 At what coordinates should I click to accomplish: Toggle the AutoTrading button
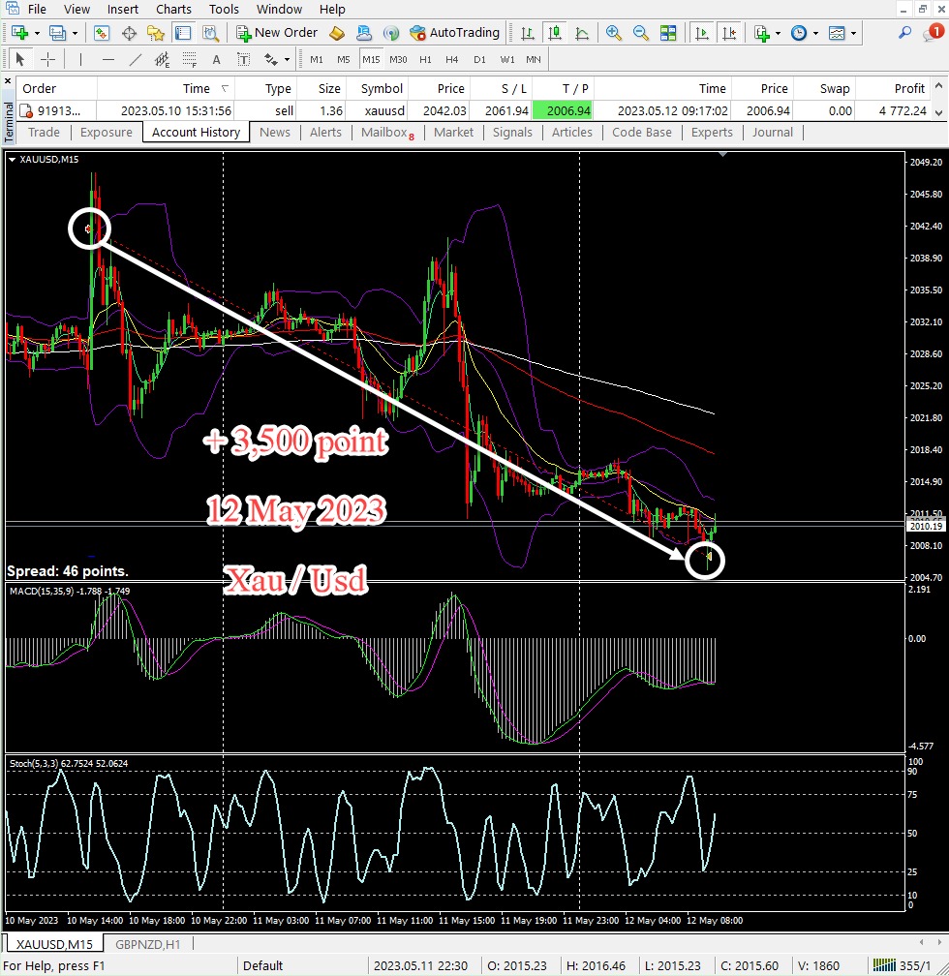coord(455,33)
